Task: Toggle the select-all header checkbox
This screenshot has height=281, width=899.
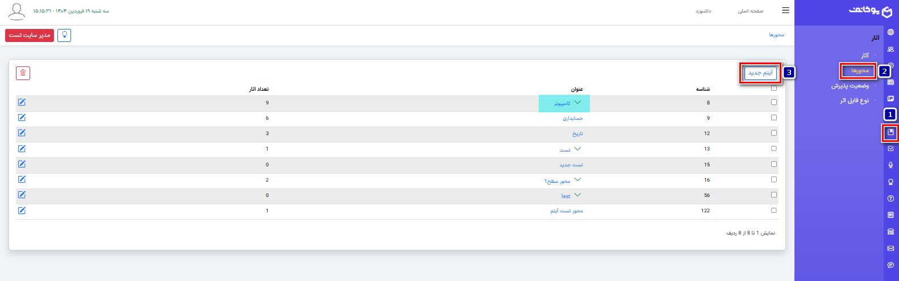Action: [773, 88]
